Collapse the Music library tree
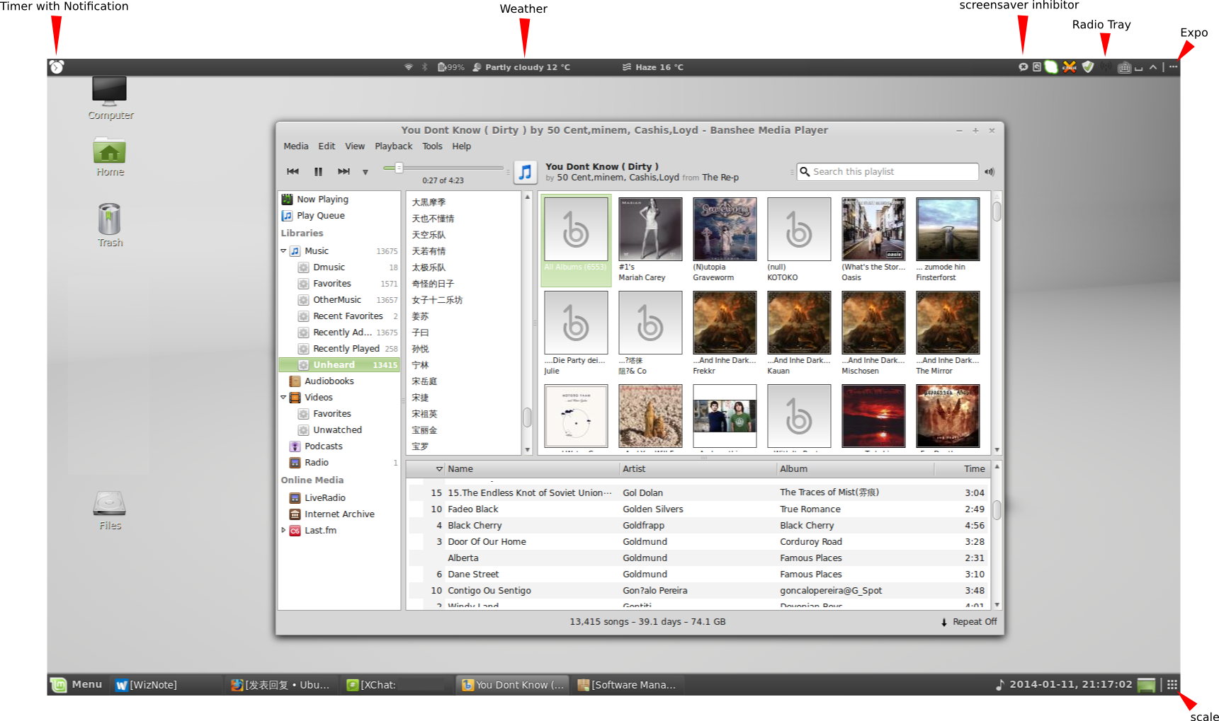 [283, 250]
